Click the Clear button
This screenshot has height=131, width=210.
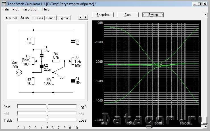coord(128,15)
